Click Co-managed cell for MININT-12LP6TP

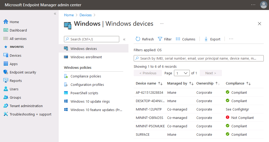[x=177, y=109]
